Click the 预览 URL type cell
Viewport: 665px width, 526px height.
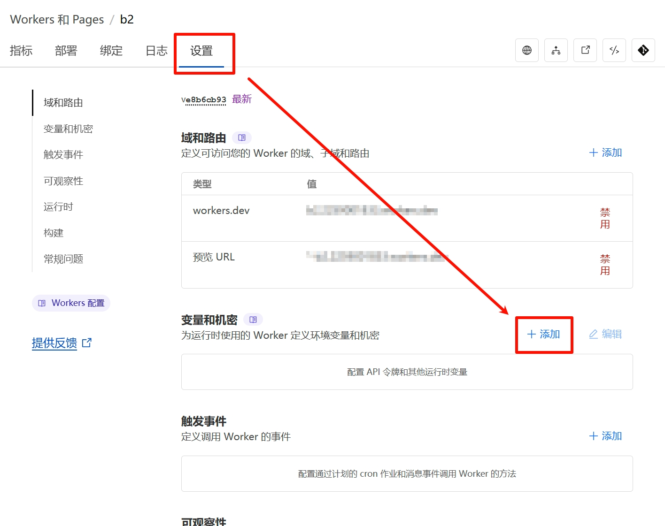(214, 257)
